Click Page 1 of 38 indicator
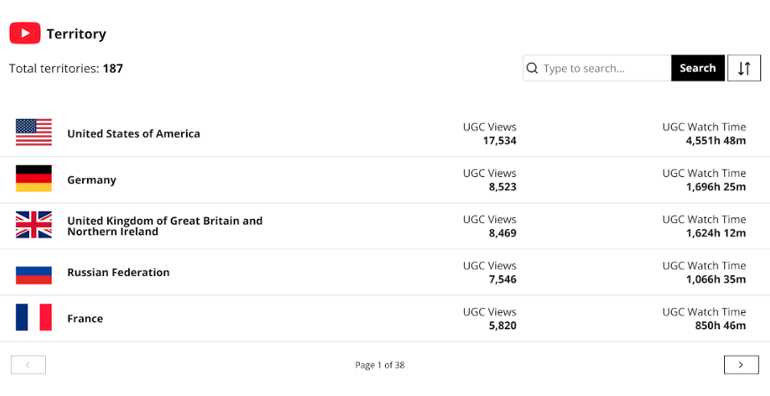The height and width of the screenshot is (396, 770). [x=379, y=365]
